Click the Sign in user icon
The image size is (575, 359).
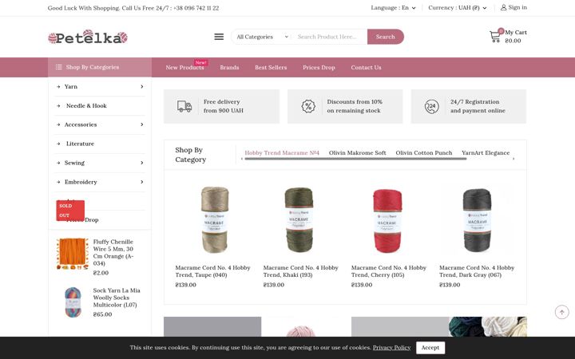click(503, 7)
